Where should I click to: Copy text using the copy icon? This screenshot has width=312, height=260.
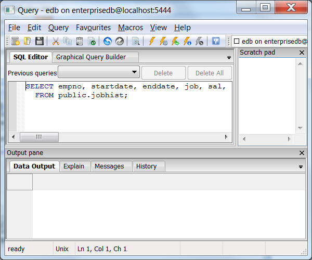[68, 42]
